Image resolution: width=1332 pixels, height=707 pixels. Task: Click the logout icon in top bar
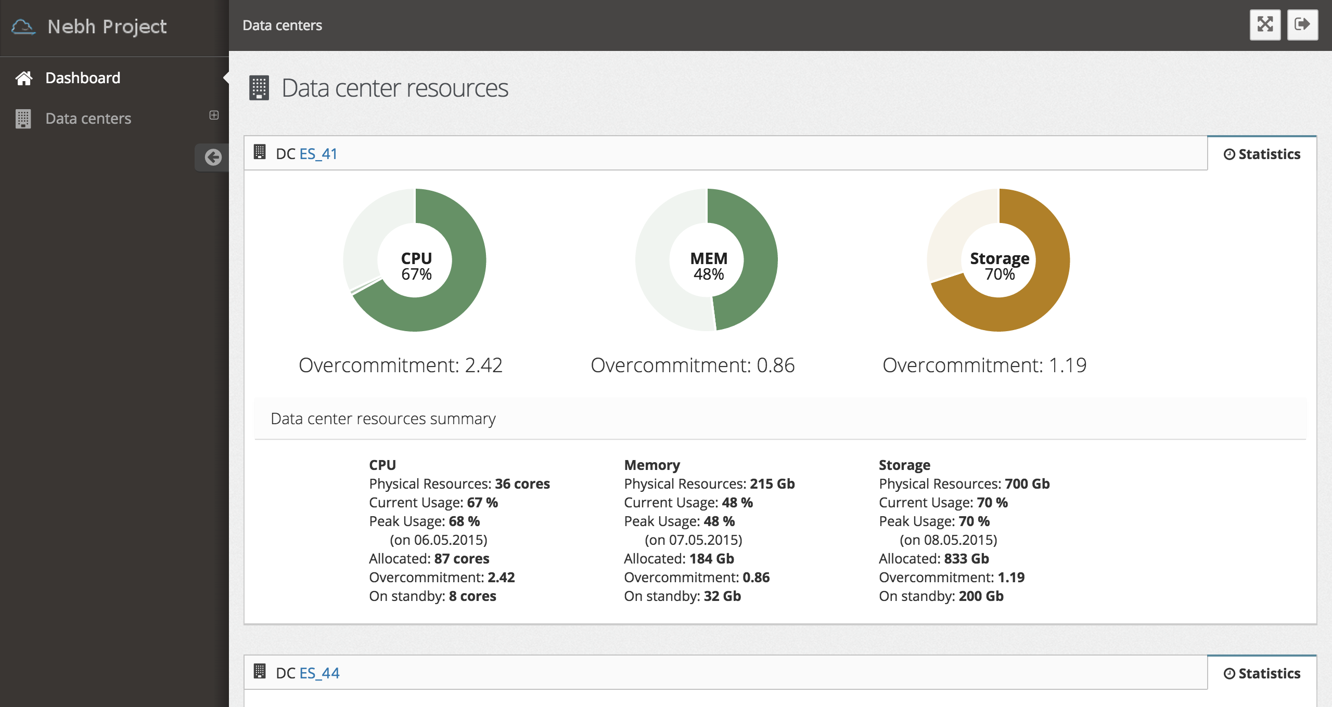pyautogui.click(x=1302, y=24)
